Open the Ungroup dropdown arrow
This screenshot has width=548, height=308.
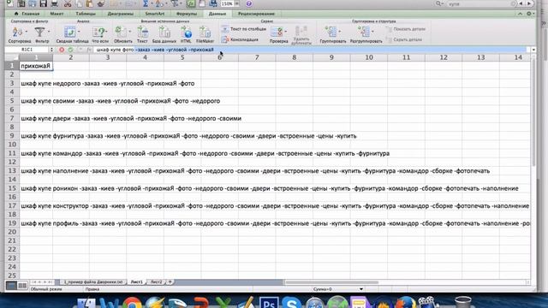[x=373, y=32]
